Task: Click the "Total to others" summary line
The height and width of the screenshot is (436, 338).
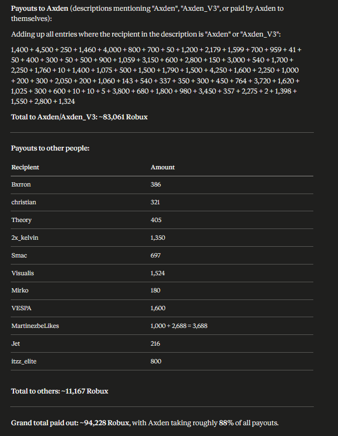Action: pyautogui.click(x=60, y=391)
